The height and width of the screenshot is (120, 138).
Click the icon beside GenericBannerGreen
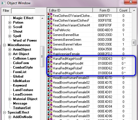point(50,40)
